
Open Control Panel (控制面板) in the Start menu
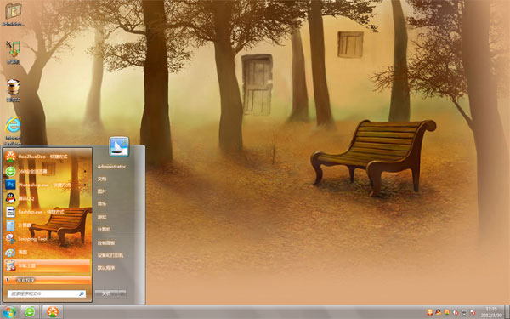click(x=106, y=242)
